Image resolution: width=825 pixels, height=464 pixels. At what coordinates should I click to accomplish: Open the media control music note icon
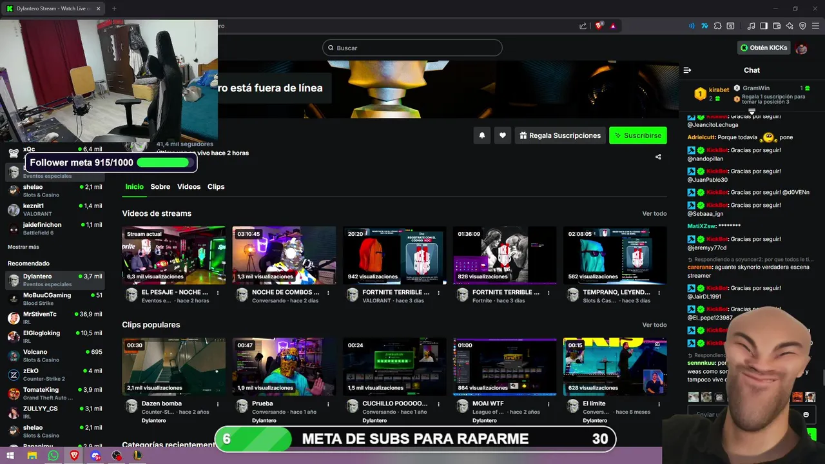coord(751,26)
